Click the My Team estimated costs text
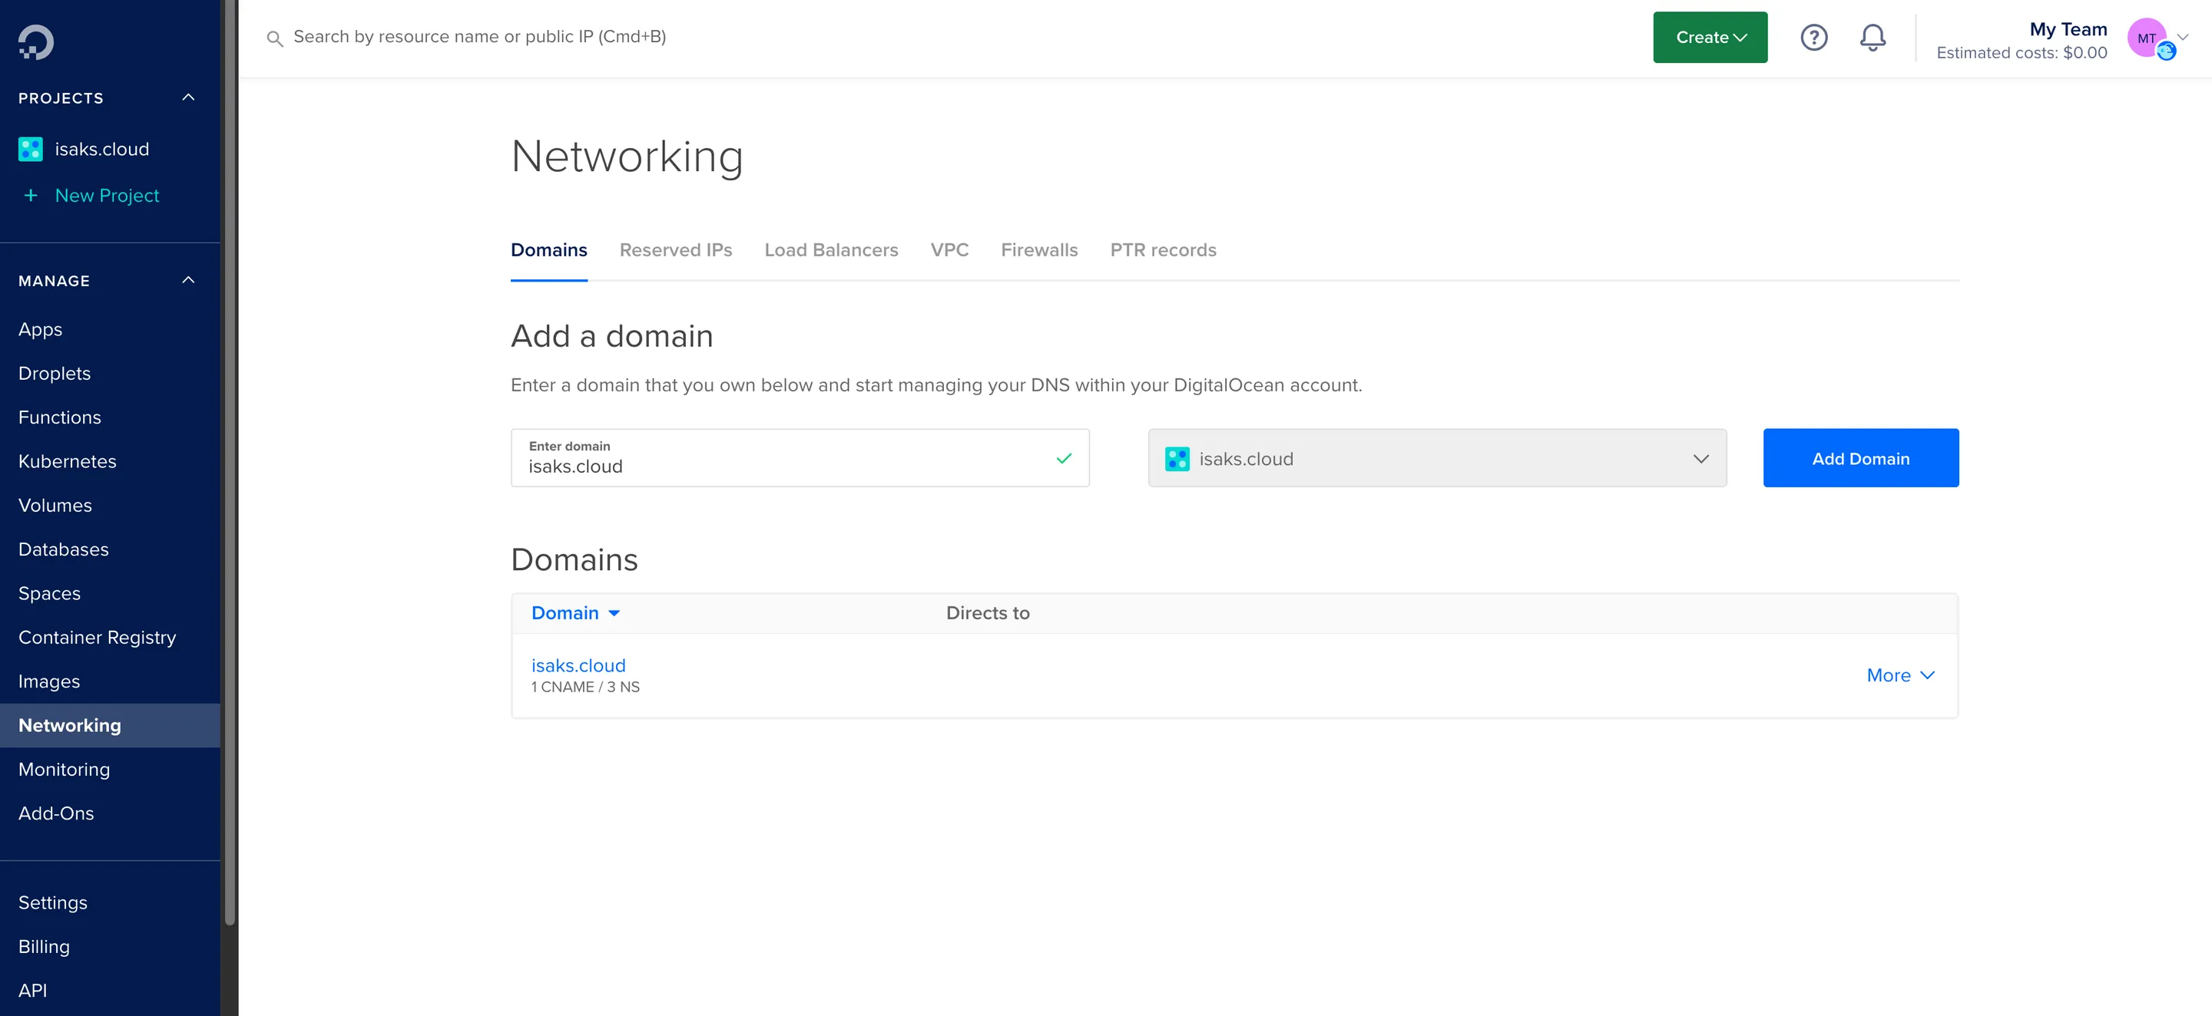Image resolution: width=2212 pixels, height=1016 pixels. pyautogui.click(x=2022, y=52)
